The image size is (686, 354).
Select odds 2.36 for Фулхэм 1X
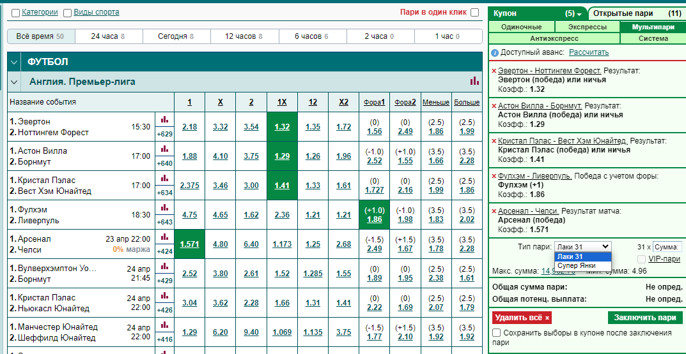pos(282,215)
